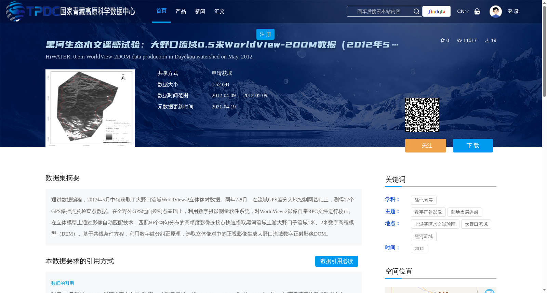The height and width of the screenshot is (293, 547).
Task: Click the 空间位置 section heading
Action: 399,271
